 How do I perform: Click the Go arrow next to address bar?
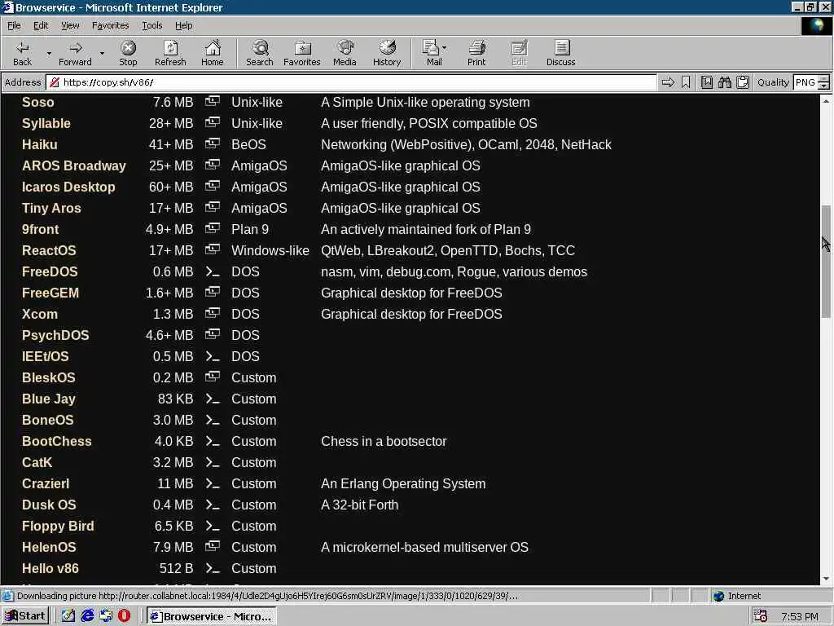tap(668, 82)
